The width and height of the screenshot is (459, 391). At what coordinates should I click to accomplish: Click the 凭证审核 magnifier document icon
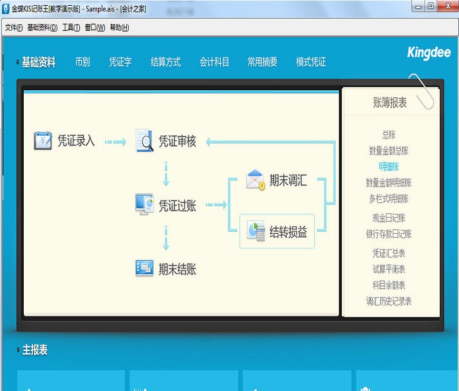pyautogui.click(x=145, y=140)
